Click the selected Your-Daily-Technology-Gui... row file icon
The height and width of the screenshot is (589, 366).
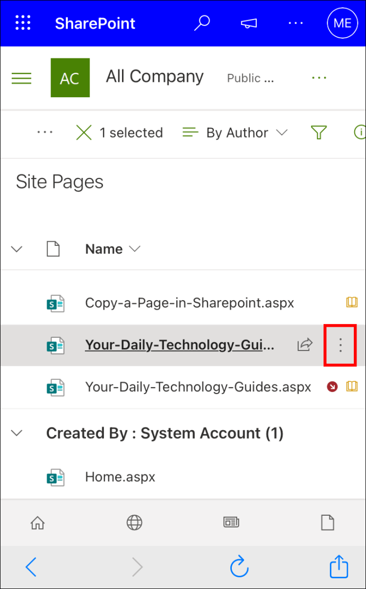pyautogui.click(x=55, y=345)
